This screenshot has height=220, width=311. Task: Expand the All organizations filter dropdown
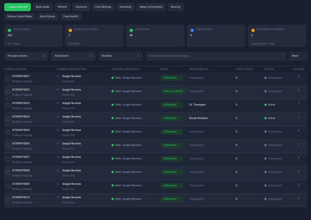26,56
